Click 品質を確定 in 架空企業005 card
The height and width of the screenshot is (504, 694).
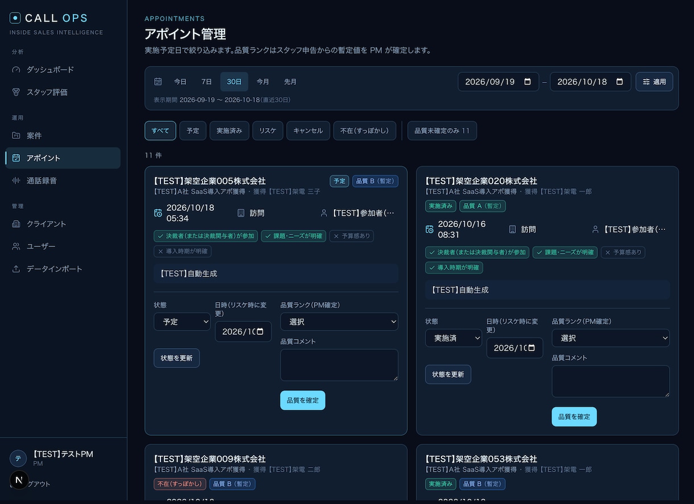(x=303, y=400)
